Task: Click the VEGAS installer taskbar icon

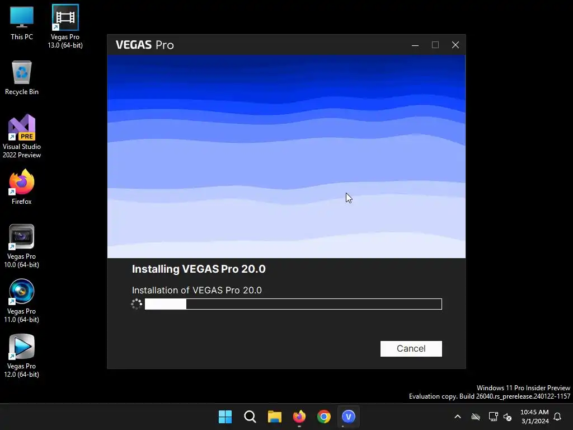Action: coord(349,417)
